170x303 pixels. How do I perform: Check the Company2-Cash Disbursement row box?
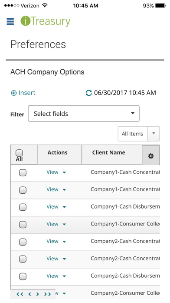(23, 276)
